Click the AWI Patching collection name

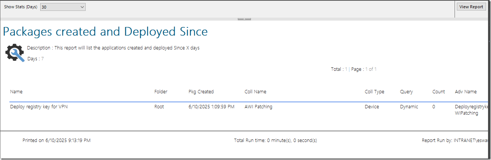tap(258, 107)
